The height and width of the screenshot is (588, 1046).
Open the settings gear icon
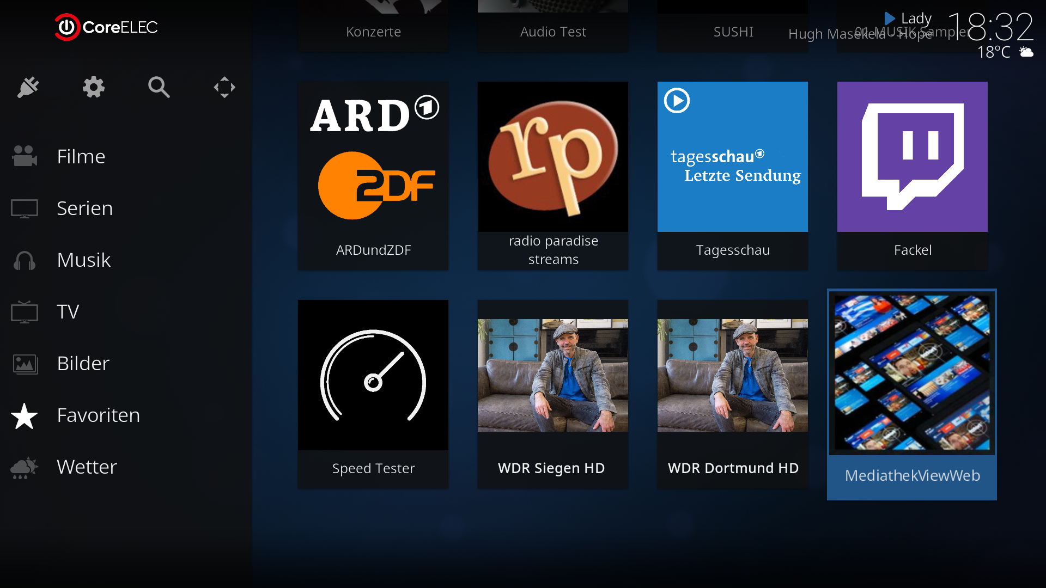[x=94, y=87]
